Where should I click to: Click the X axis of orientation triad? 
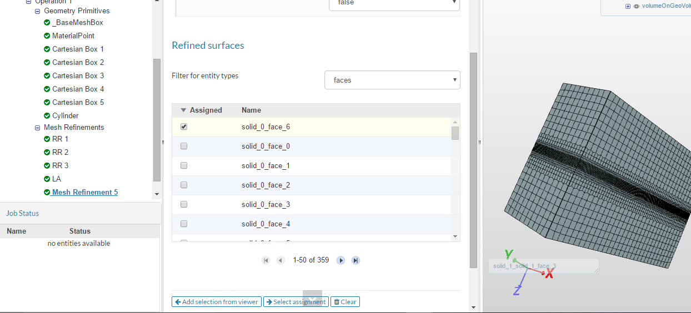pos(548,274)
